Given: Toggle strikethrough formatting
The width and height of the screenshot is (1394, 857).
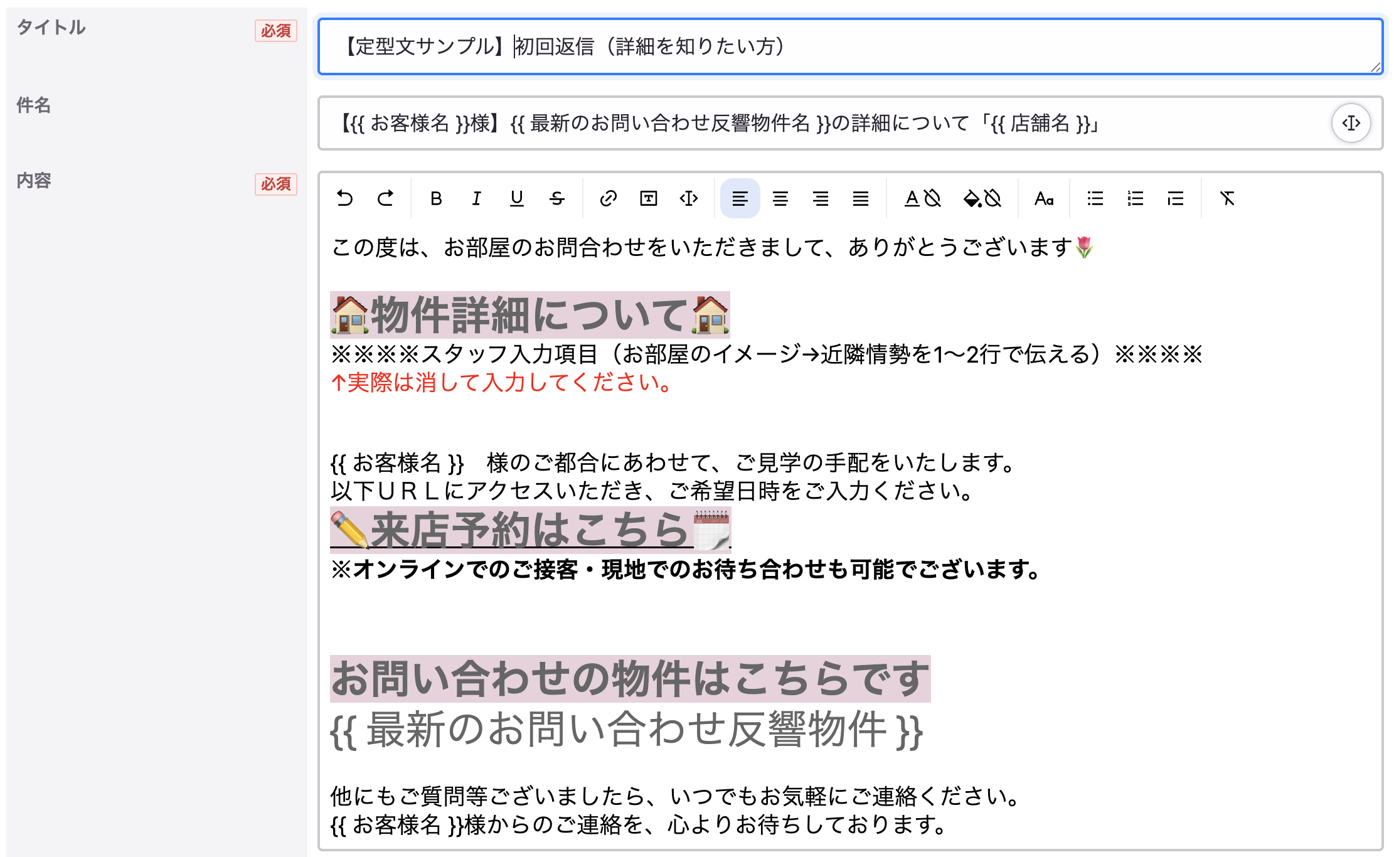Looking at the screenshot, I should point(556,198).
